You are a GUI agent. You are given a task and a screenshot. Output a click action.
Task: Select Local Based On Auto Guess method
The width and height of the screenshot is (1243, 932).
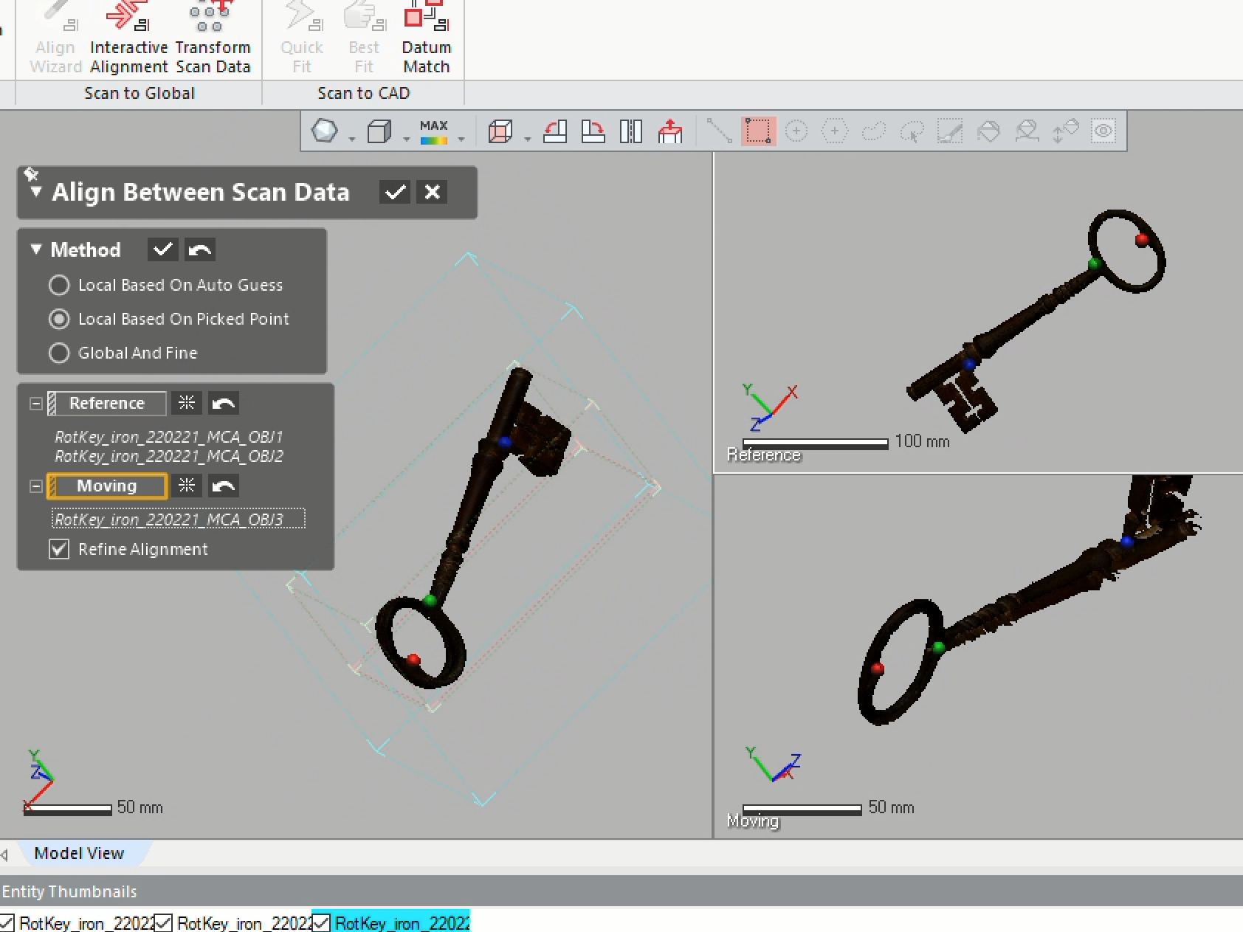pyautogui.click(x=59, y=286)
